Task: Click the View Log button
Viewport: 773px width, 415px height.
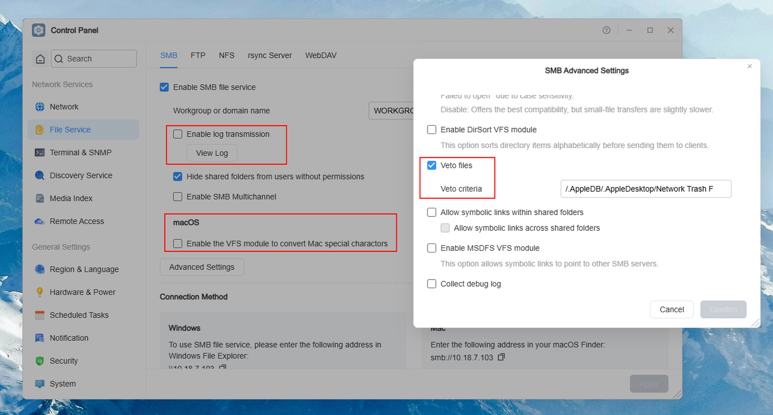Action: point(212,153)
